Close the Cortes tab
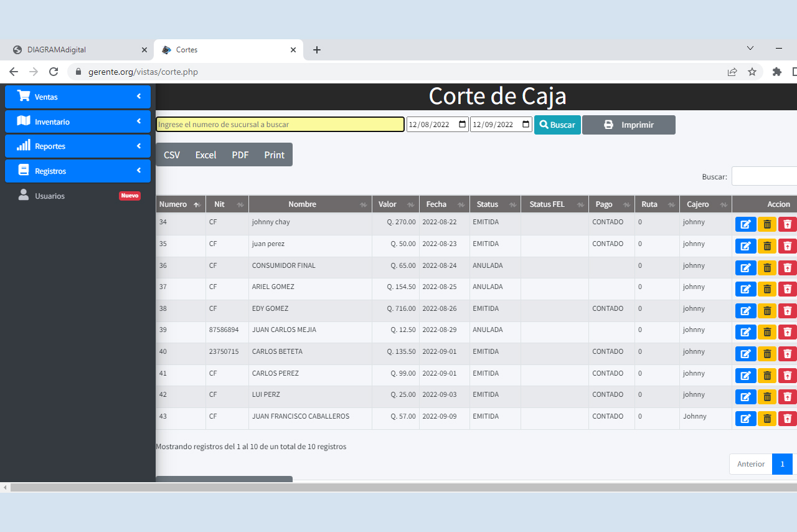The image size is (797, 532). pos(293,50)
